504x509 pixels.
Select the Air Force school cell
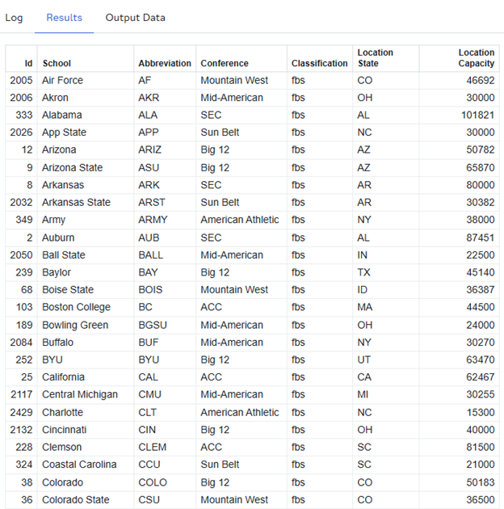(x=62, y=81)
